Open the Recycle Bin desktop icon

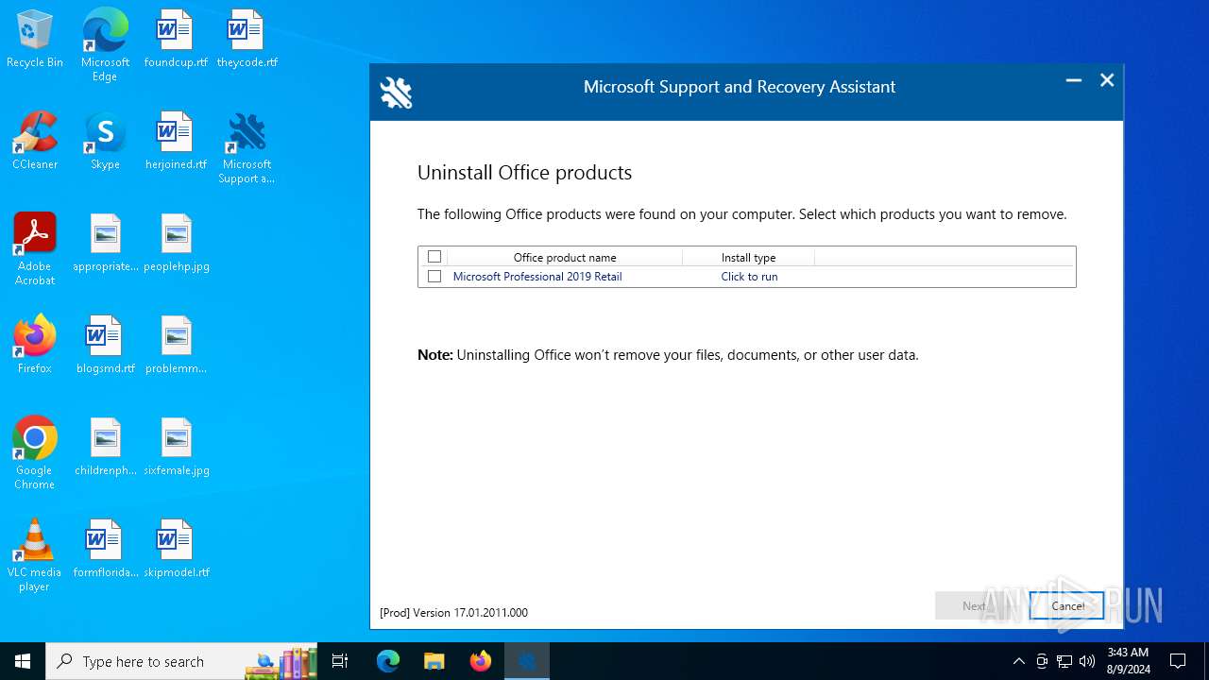[x=35, y=39]
